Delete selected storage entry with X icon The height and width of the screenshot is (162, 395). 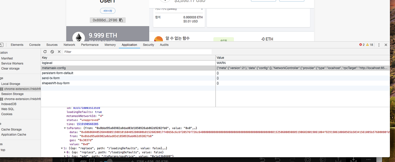pyautogui.click(x=59, y=52)
